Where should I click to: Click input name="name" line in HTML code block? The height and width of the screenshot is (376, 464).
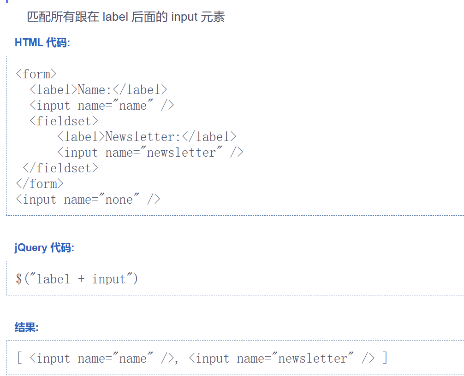tap(102, 106)
